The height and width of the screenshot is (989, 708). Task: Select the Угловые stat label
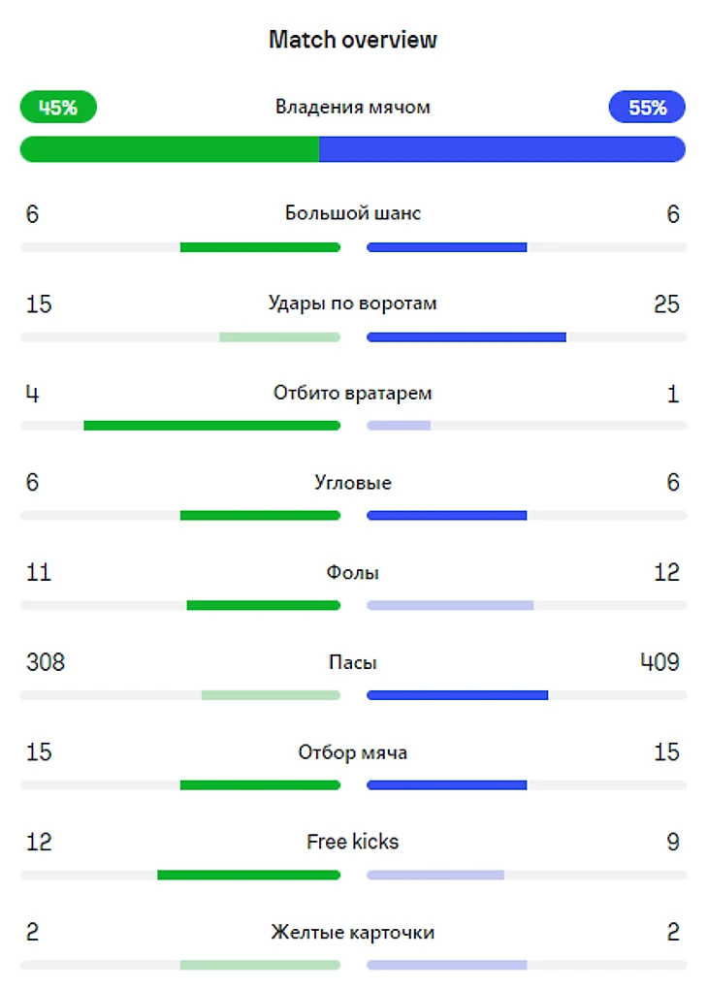[353, 483]
